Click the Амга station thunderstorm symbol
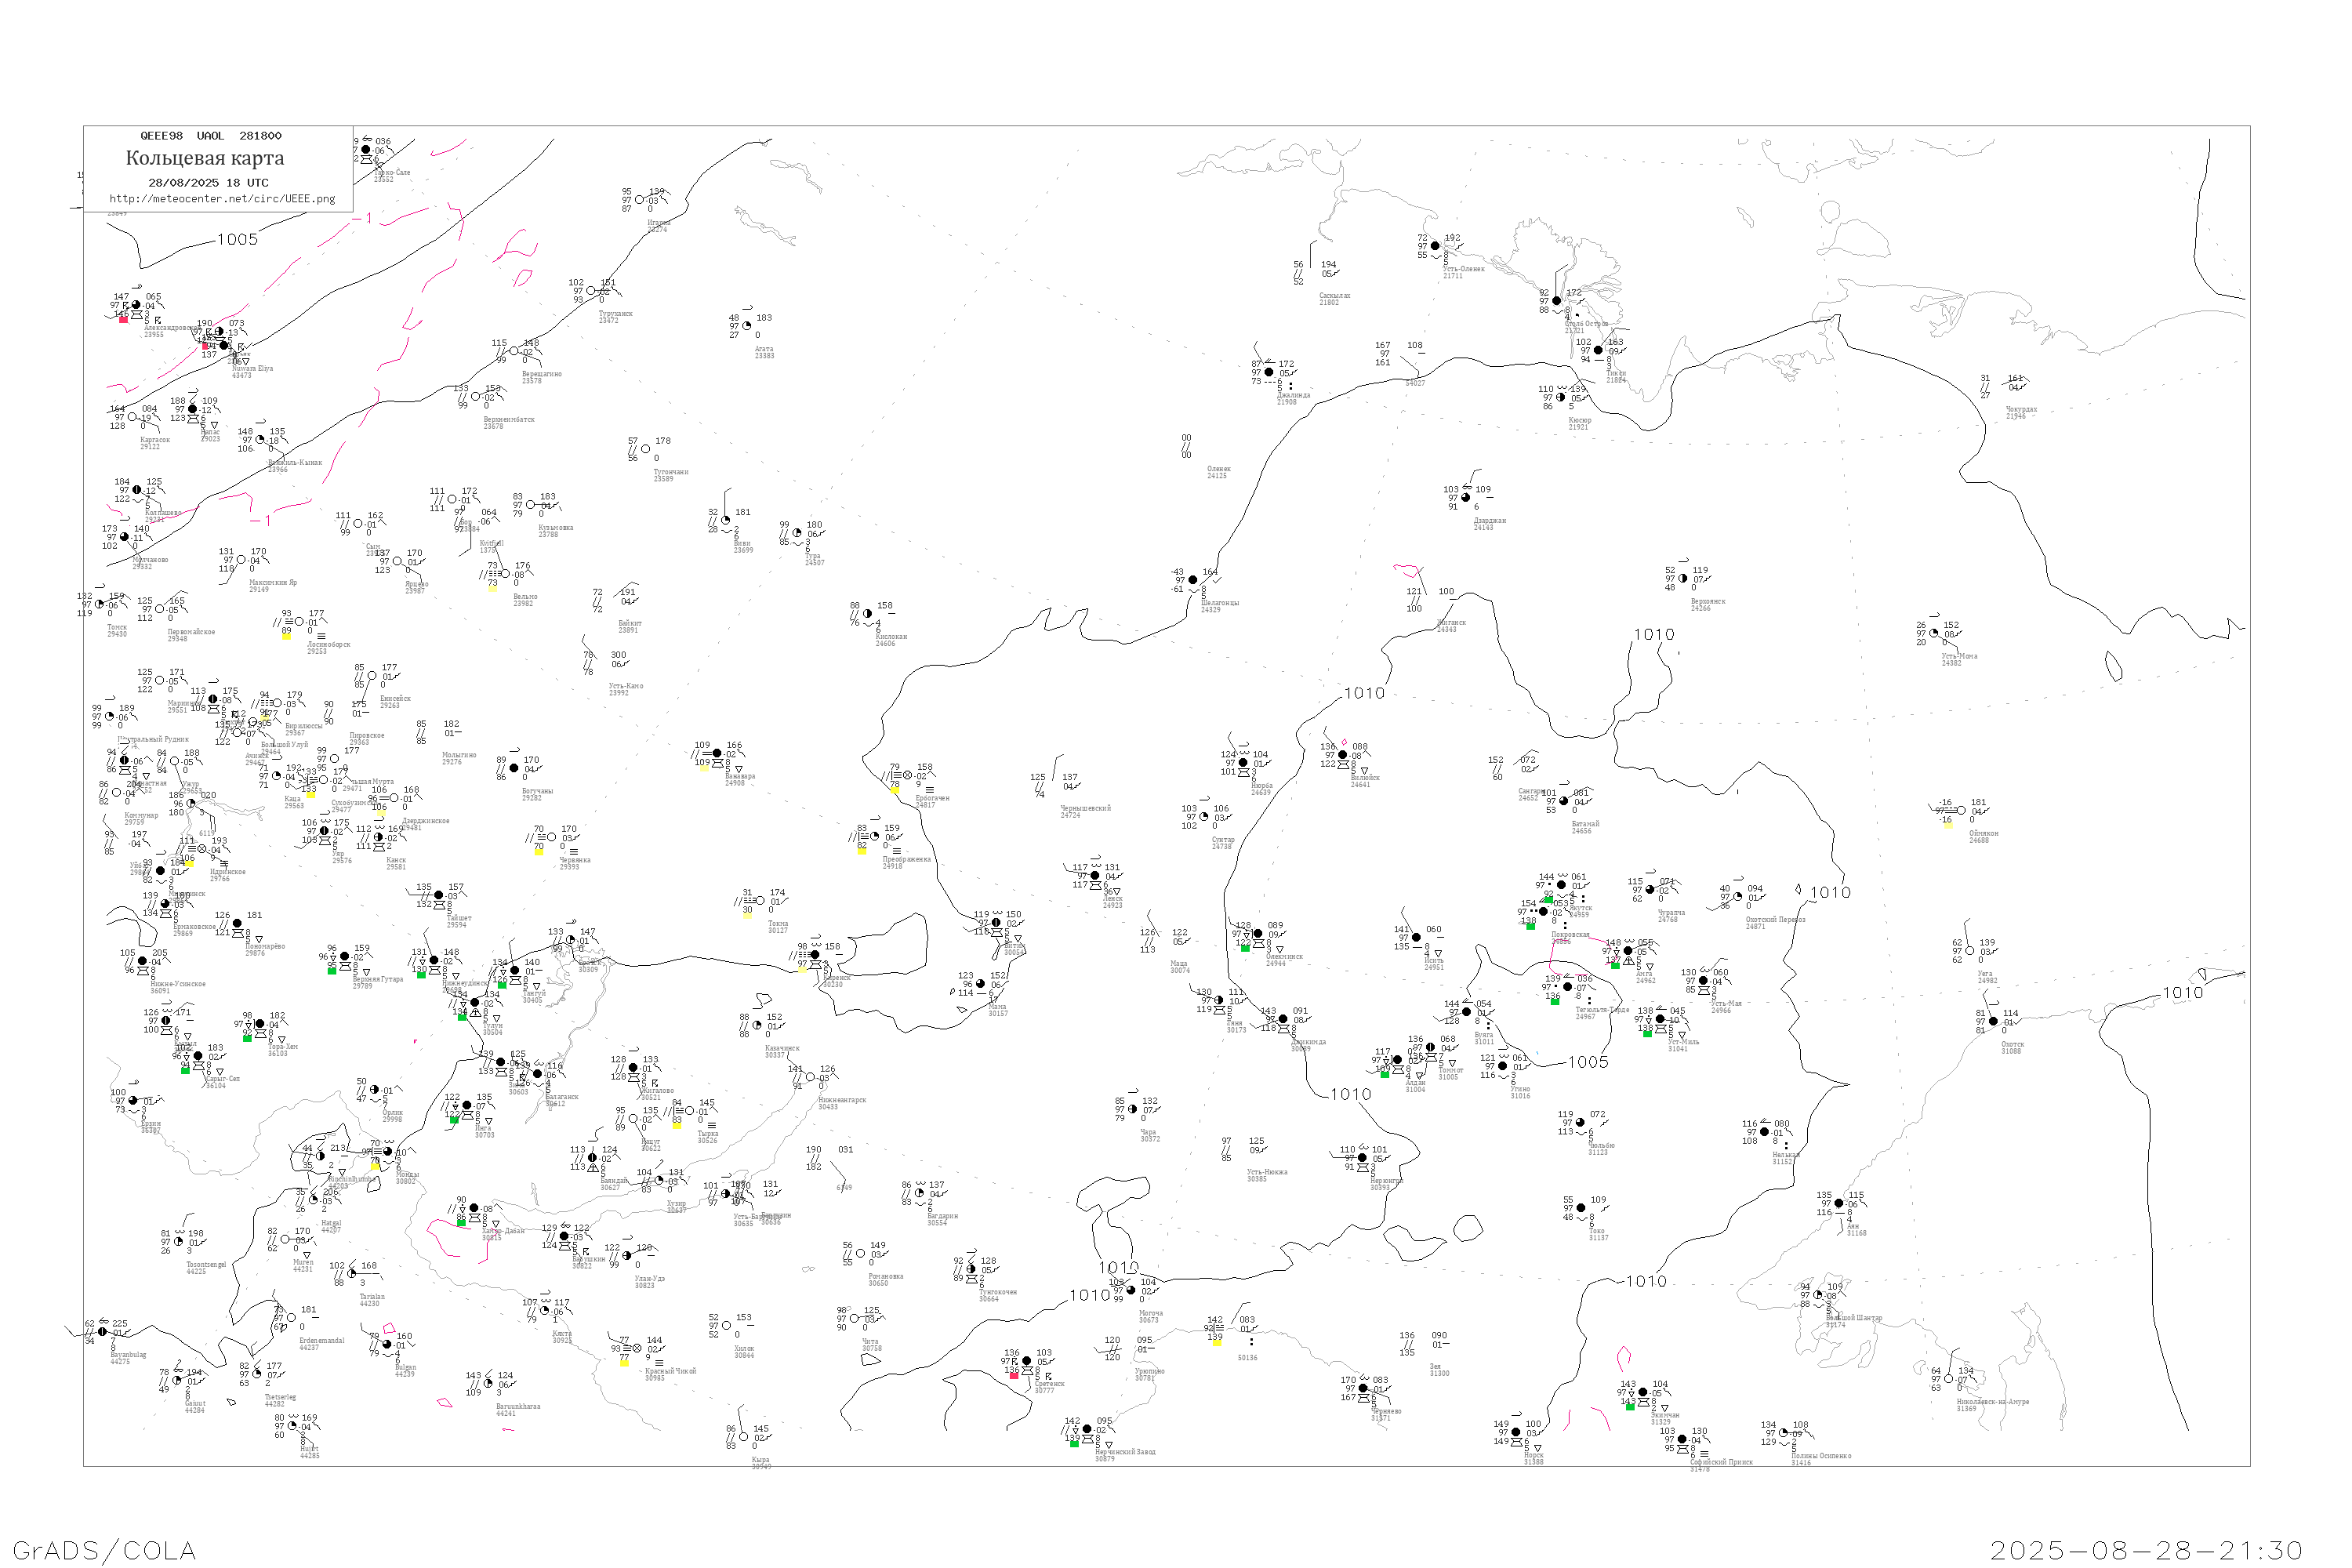The height and width of the screenshot is (1568, 2352). [1628, 962]
